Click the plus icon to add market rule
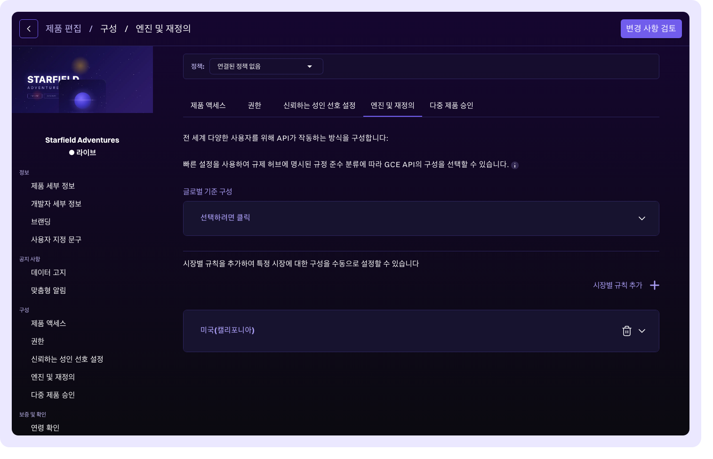The image size is (713, 459). click(655, 285)
